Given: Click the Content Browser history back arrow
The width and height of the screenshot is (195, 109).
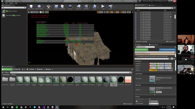Looking at the screenshot, I should [23, 69].
